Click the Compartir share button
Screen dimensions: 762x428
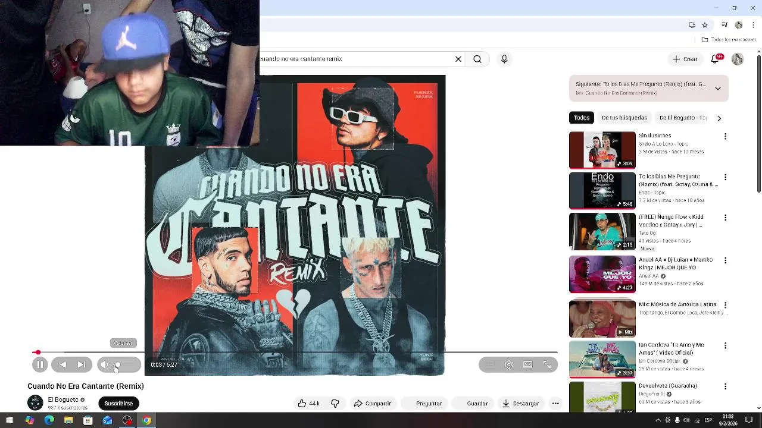tap(373, 403)
